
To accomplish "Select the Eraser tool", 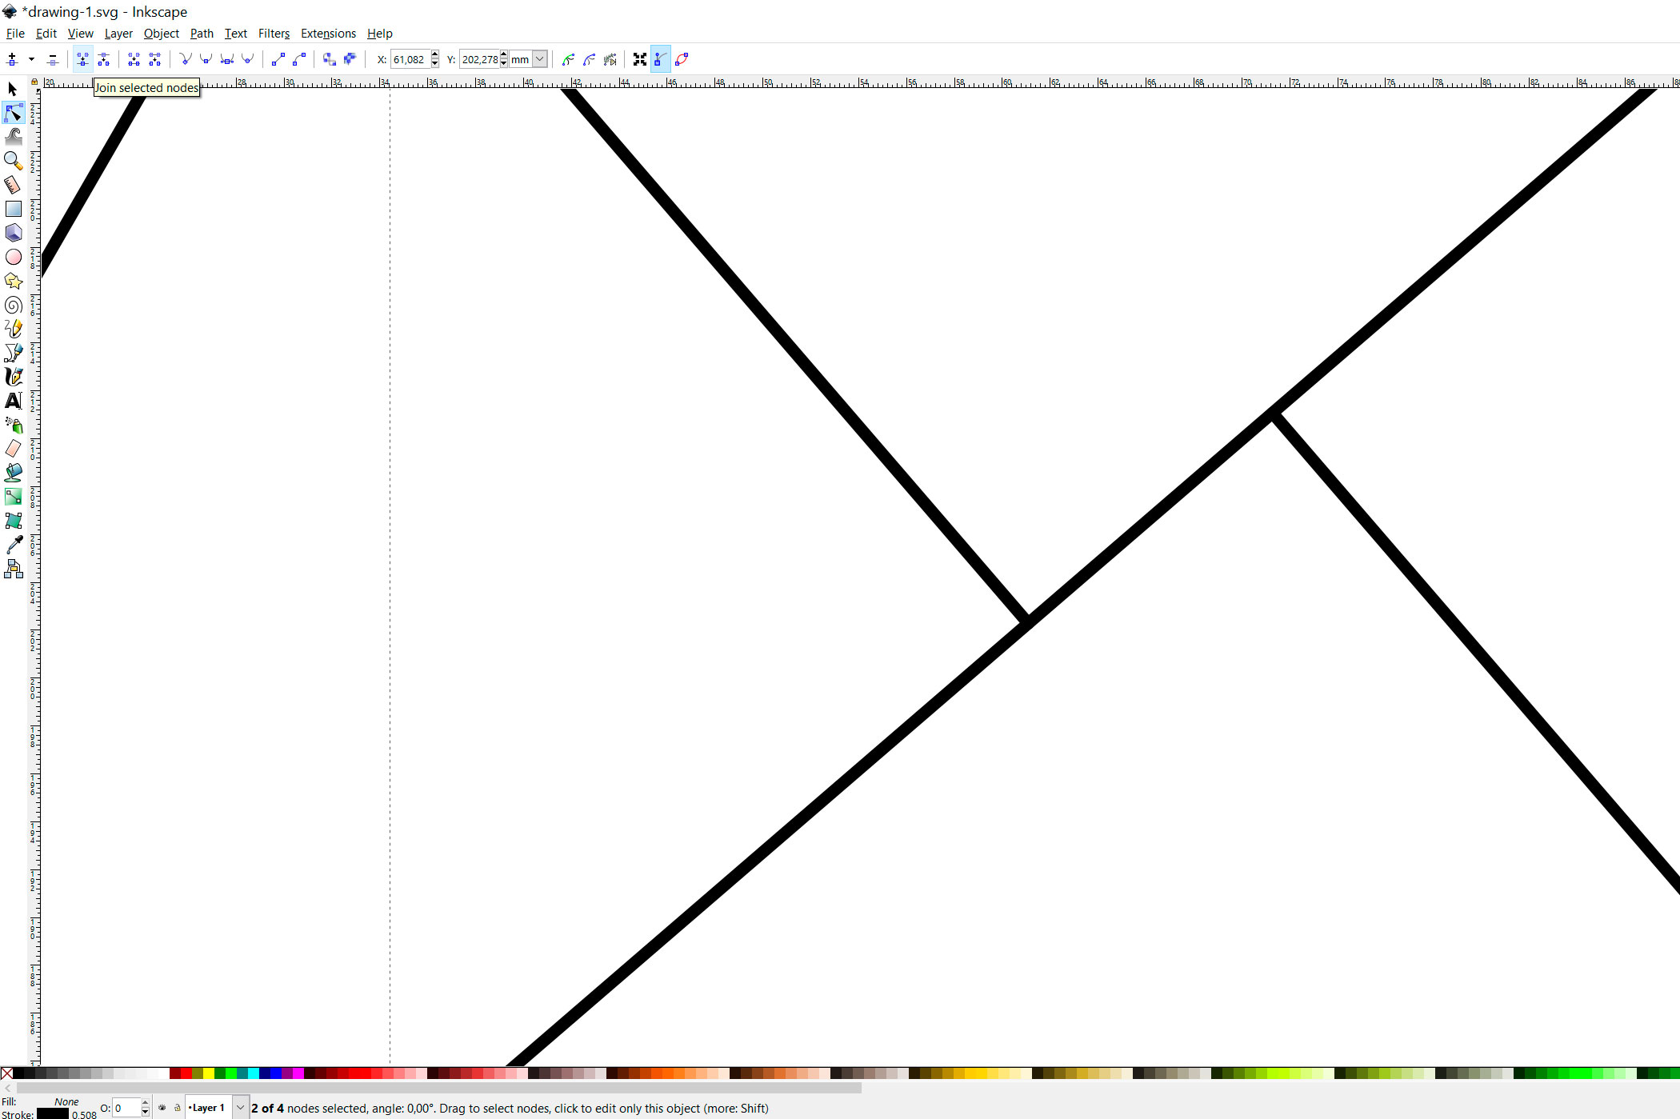I will 13,449.
